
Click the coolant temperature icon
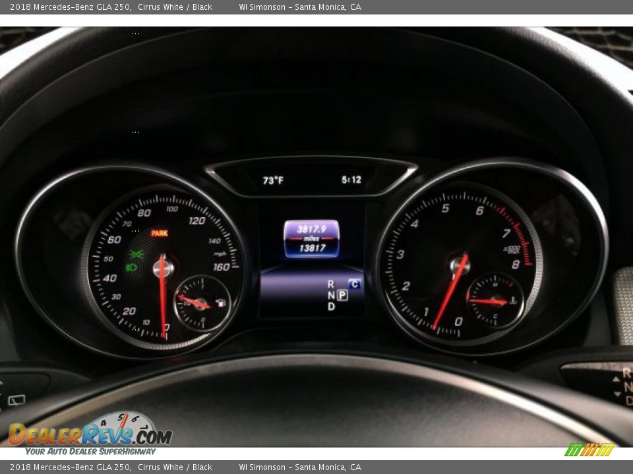pos(514,301)
